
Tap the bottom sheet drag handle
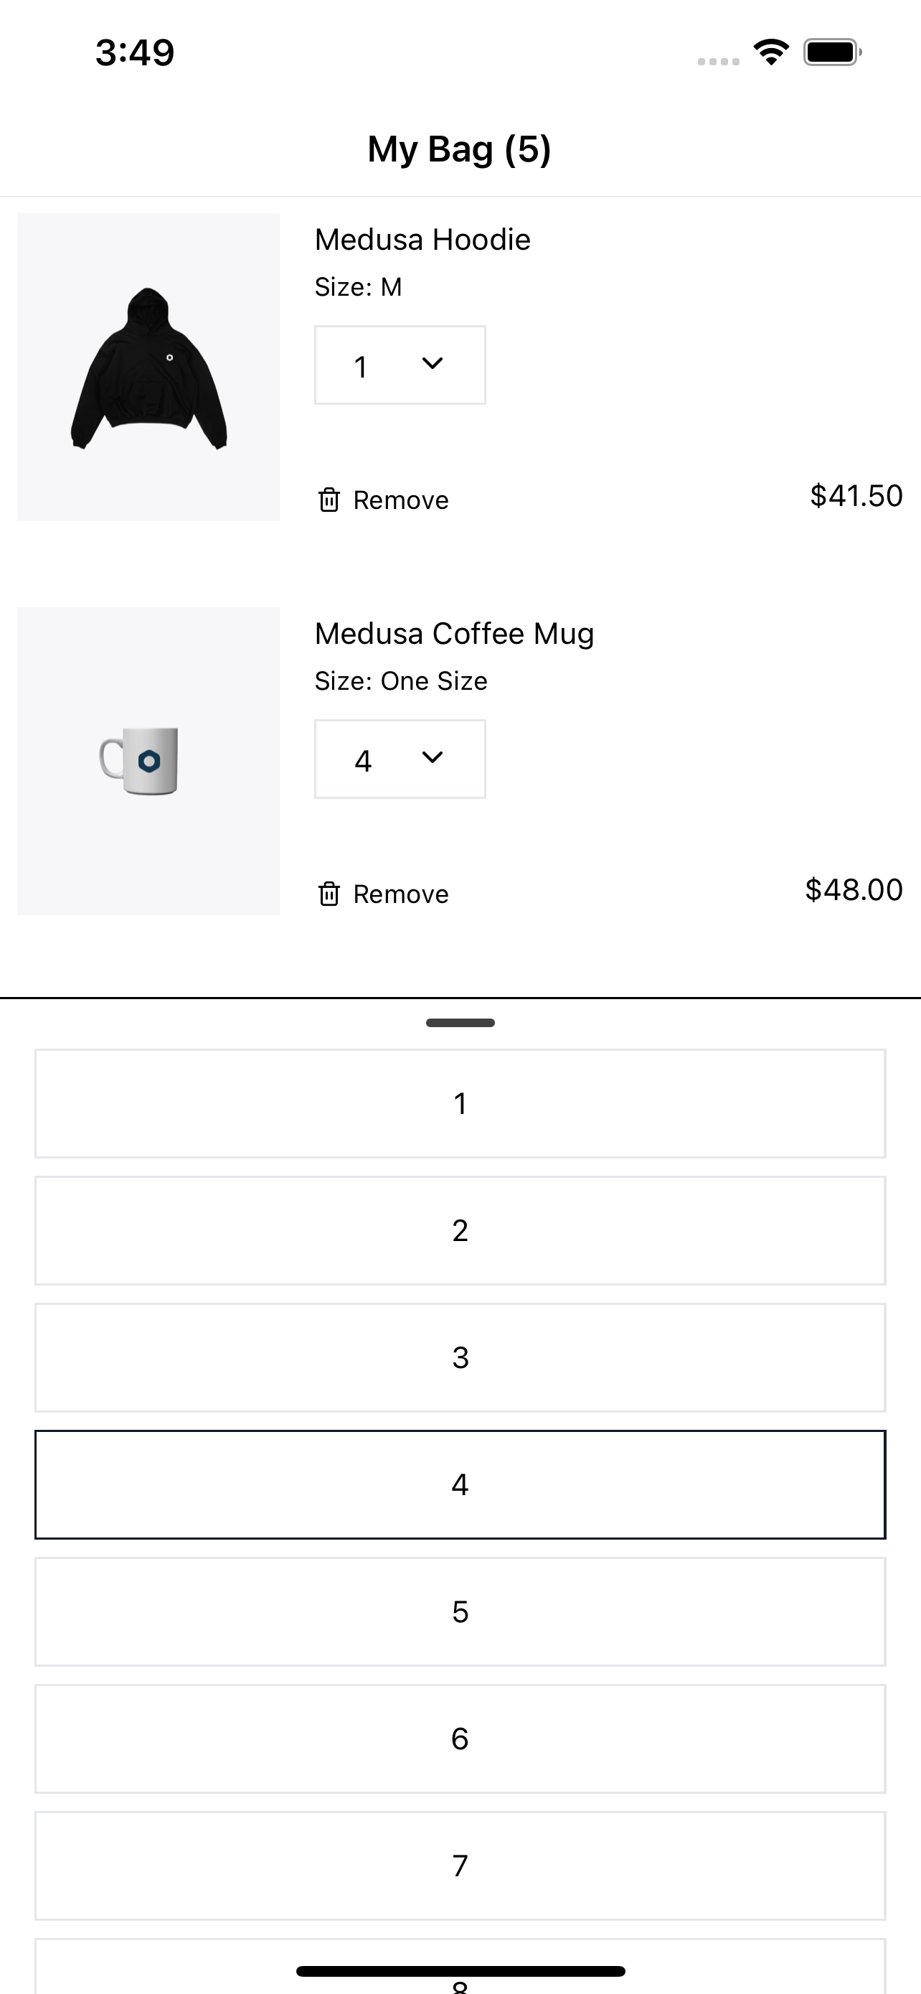[460, 1023]
